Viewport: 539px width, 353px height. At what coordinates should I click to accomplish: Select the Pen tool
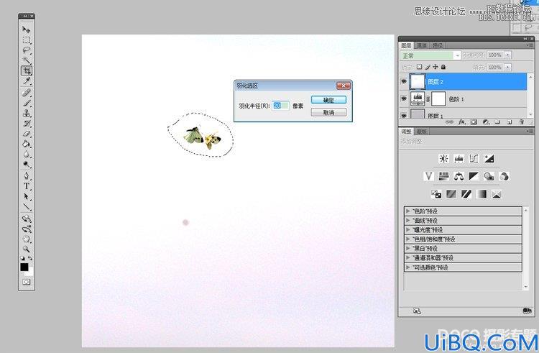coord(27,176)
